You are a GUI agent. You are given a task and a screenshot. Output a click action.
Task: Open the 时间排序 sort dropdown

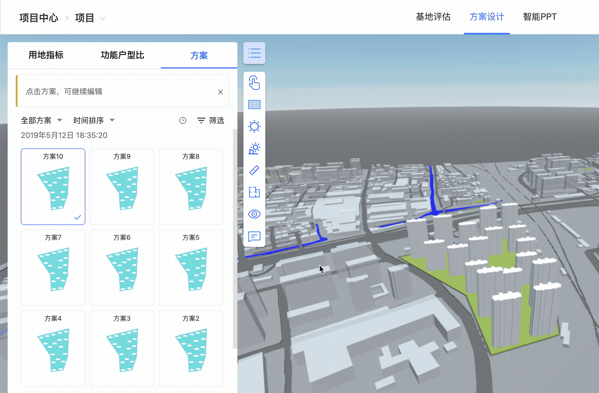point(94,120)
